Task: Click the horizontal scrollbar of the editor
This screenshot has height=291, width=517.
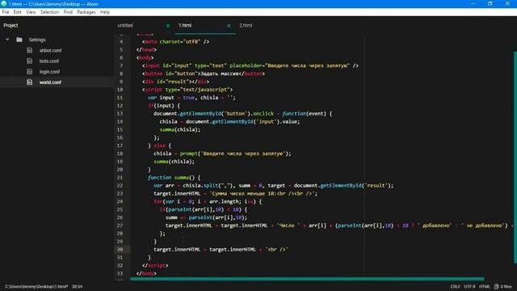Action: pos(307,279)
